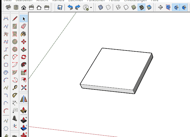
Task: Open the user account dropdown arrow
Action: point(91,7)
